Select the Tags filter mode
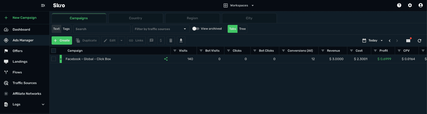 click(66, 29)
